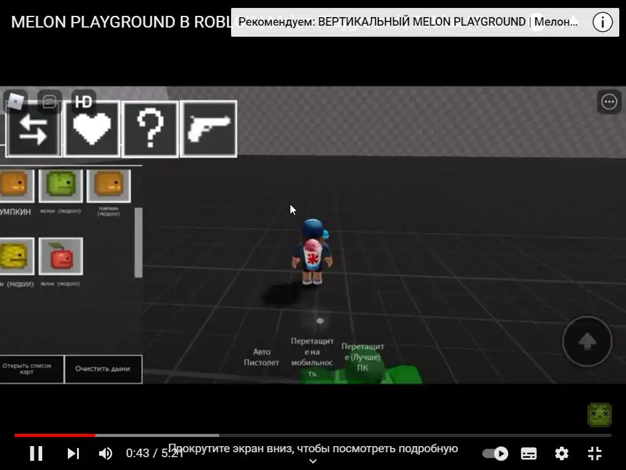Viewport: 626px width, 470px height.
Task: Click Очистить дыни button
Action: (103, 369)
